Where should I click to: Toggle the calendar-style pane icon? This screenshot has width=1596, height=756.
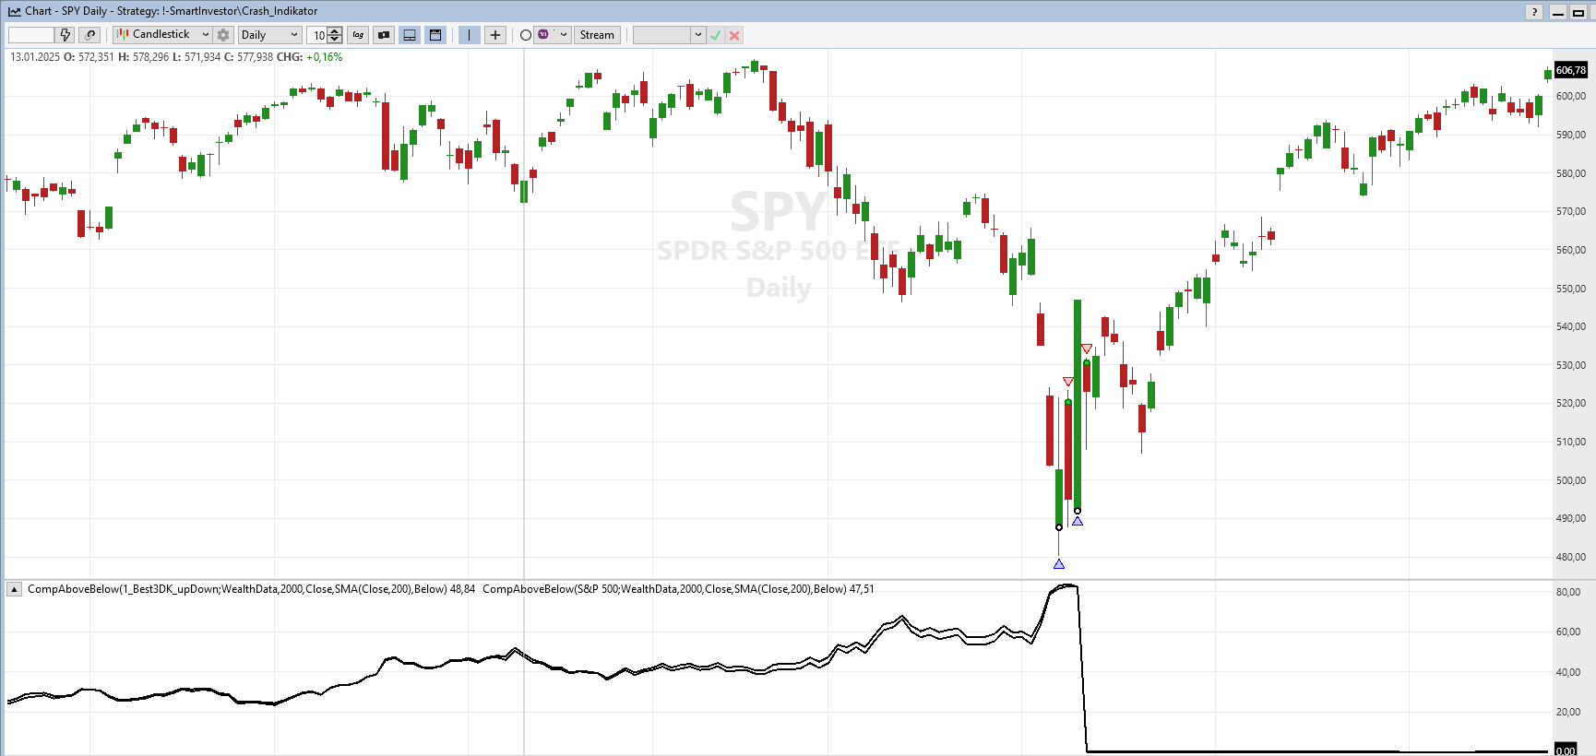point(435,35)
